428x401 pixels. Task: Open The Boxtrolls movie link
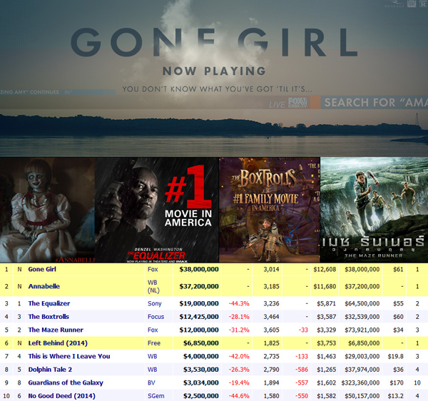[49, 317]
